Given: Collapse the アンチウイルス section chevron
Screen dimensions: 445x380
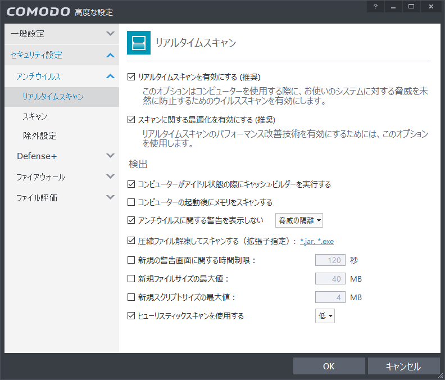Looking at the screenshot, I should coord(110,76).
